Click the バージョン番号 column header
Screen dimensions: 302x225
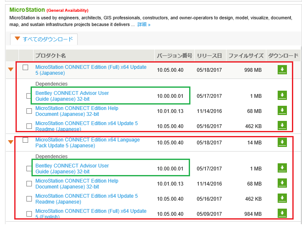click(x=174, y=56)
